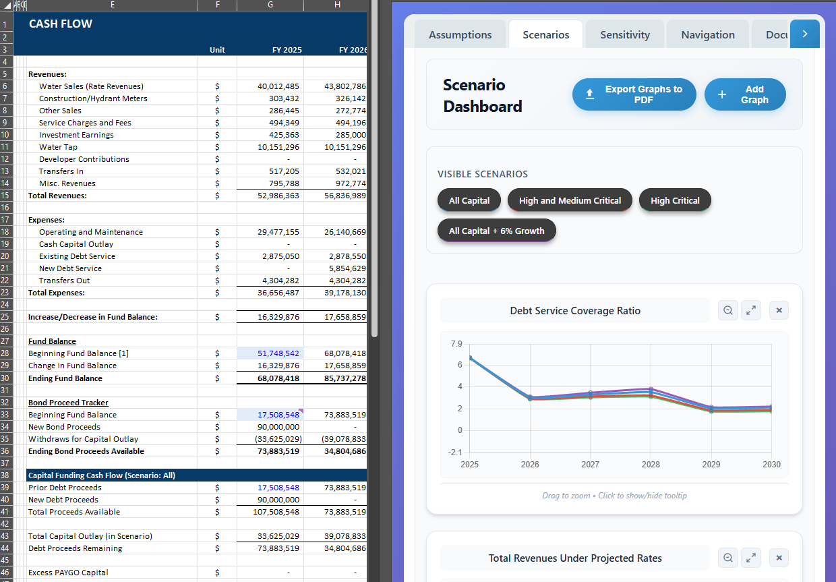Select all cells with the sheet corner triangle

pyautogui.click(x=5, y=5)
